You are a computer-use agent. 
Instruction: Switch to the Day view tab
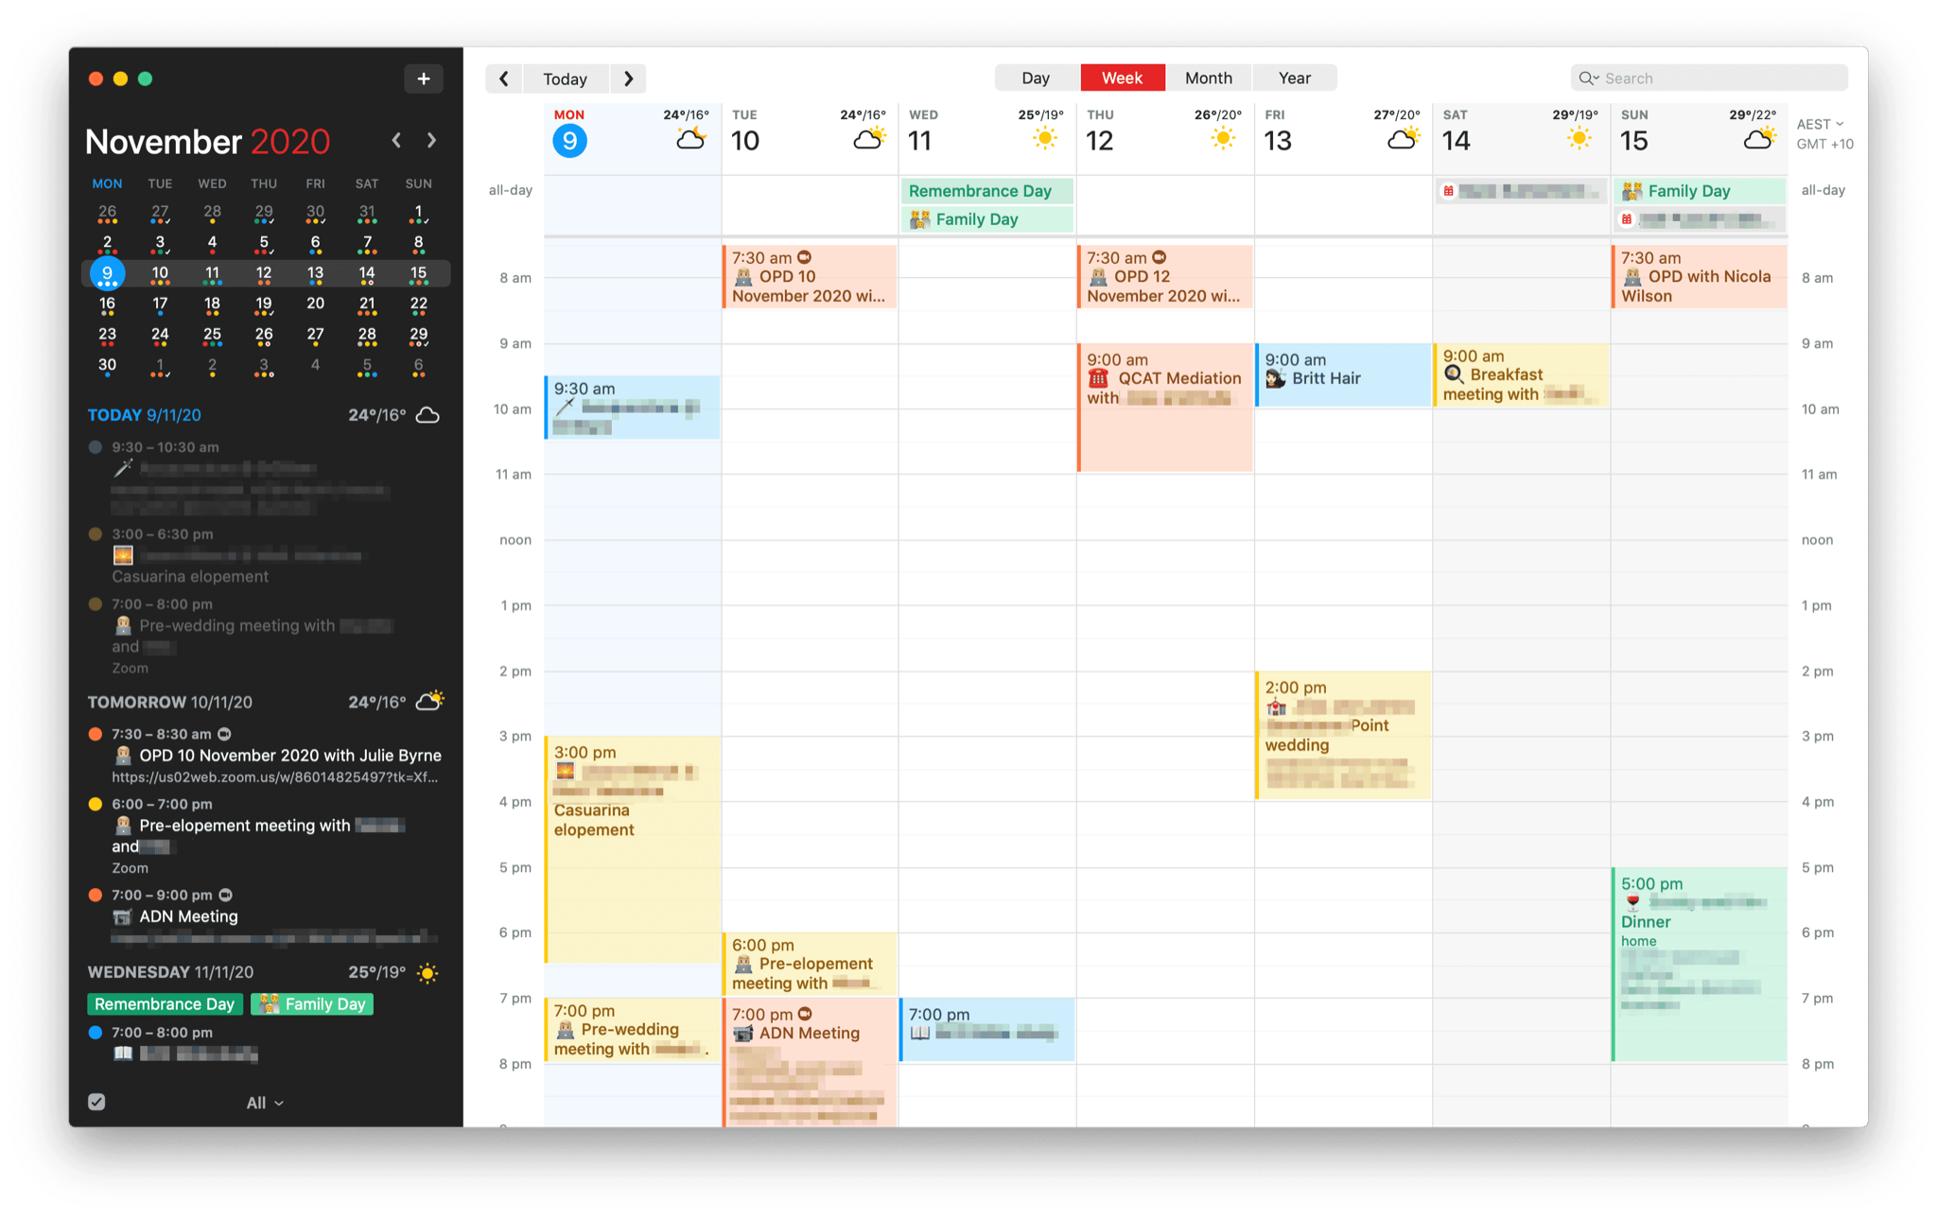click(1036, 78)
